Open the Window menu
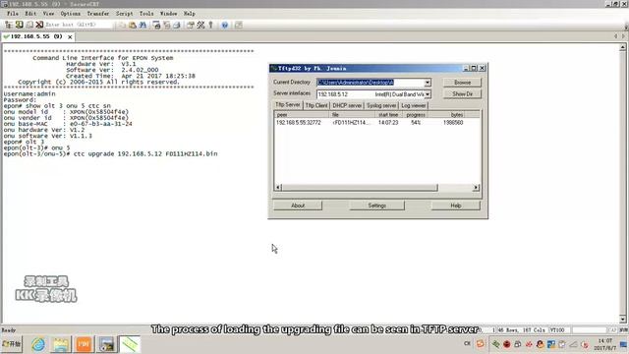Viewport: 629px width, 354px height. 168,13
